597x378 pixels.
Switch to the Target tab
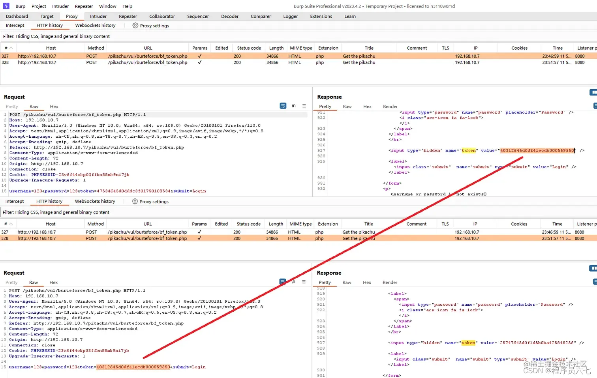pyautogui.click(x=47, y=16)
